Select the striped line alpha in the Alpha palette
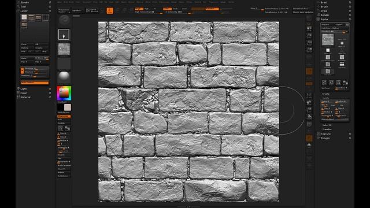The width and height of the screenshot is (370, 208). (342, 64)
